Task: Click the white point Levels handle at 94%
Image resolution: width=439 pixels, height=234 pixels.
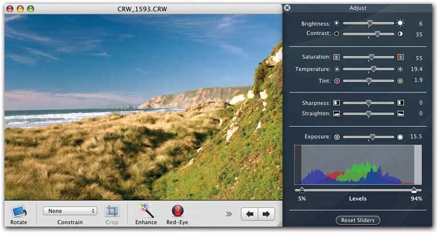Action: pos(414,190)
